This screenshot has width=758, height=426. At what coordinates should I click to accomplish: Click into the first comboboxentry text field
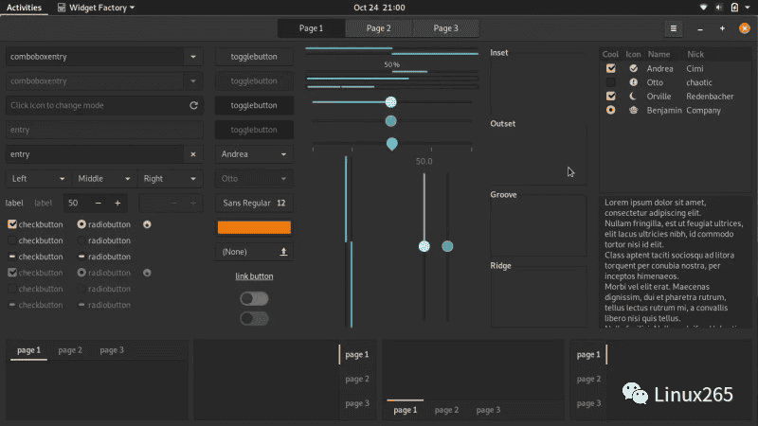(95, 57)
